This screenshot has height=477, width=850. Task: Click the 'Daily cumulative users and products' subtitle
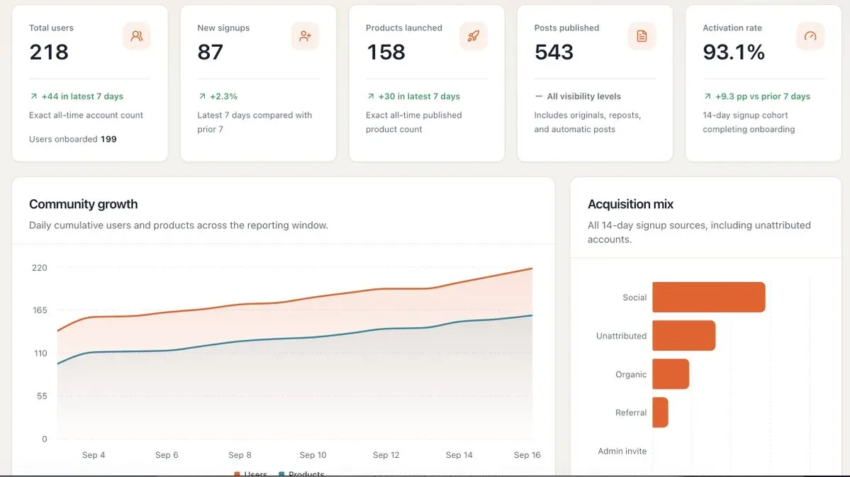(x=179, y=225)
